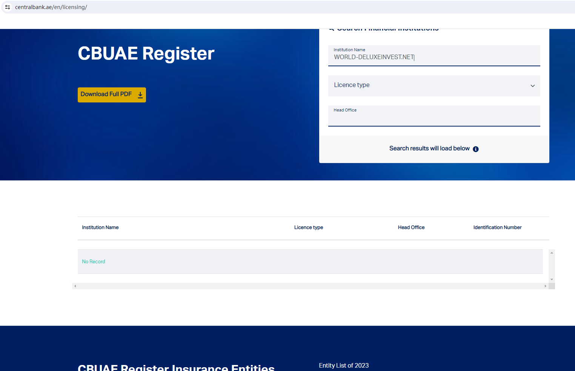Viewport: 575px width, 371px height.
Task: Expand the Licence type dropdown chevron
Action: [x=533, y=86]
